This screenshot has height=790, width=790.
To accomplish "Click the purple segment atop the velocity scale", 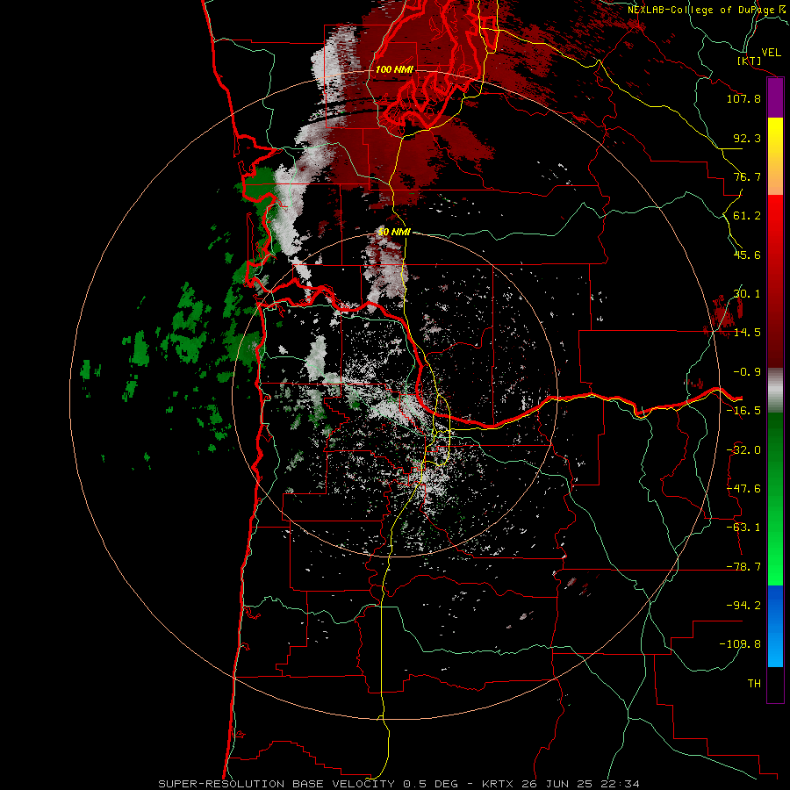I will tap(775, 98).
